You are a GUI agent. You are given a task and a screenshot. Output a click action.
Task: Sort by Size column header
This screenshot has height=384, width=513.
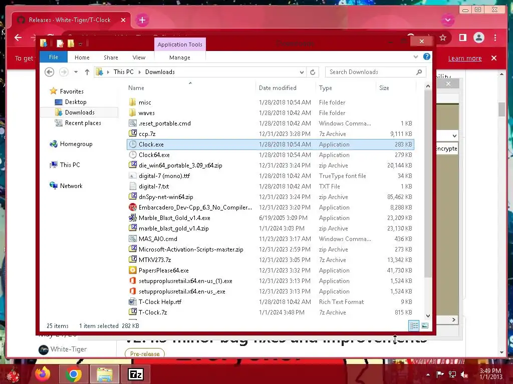pos(396,87)
